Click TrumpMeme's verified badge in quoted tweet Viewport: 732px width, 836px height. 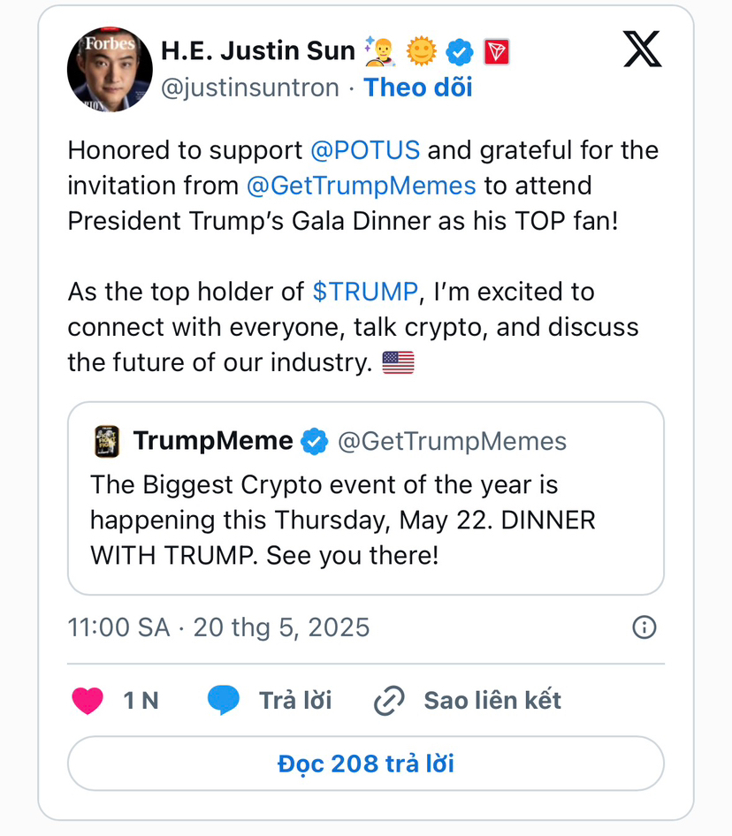tap(314, 442)
